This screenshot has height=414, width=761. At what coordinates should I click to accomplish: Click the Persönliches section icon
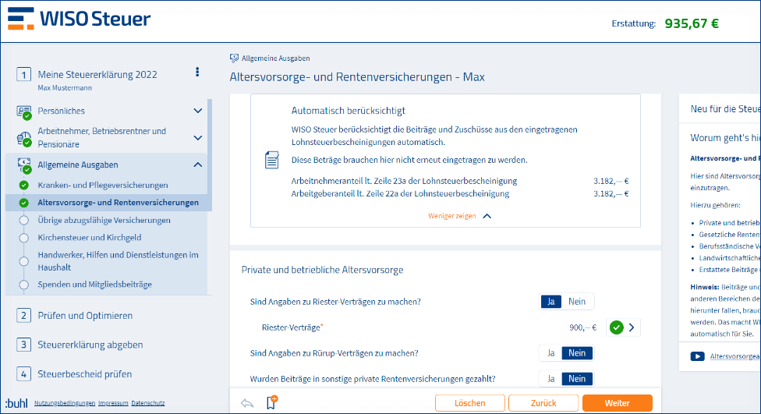point(23,111)
